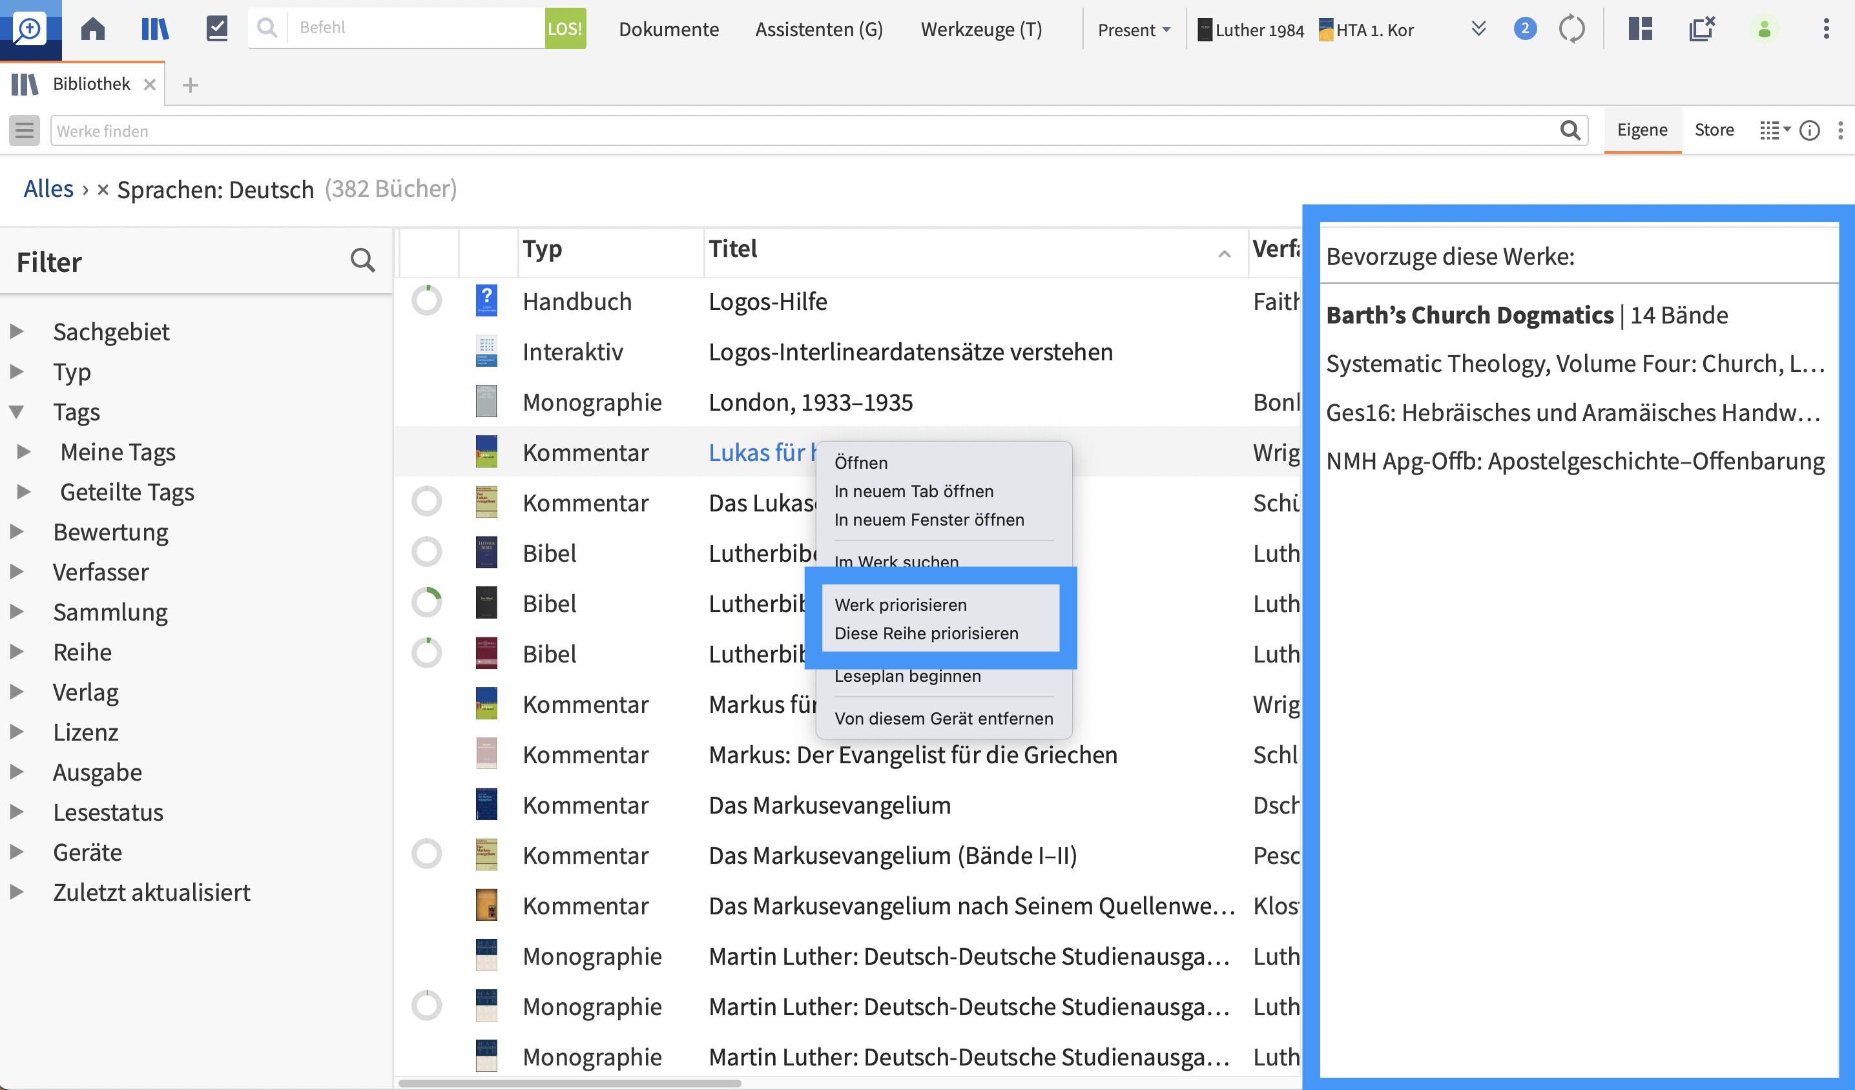Open the notifications badge showing 2
Screen dimensions: 1855x1090
coord(1524,28)
